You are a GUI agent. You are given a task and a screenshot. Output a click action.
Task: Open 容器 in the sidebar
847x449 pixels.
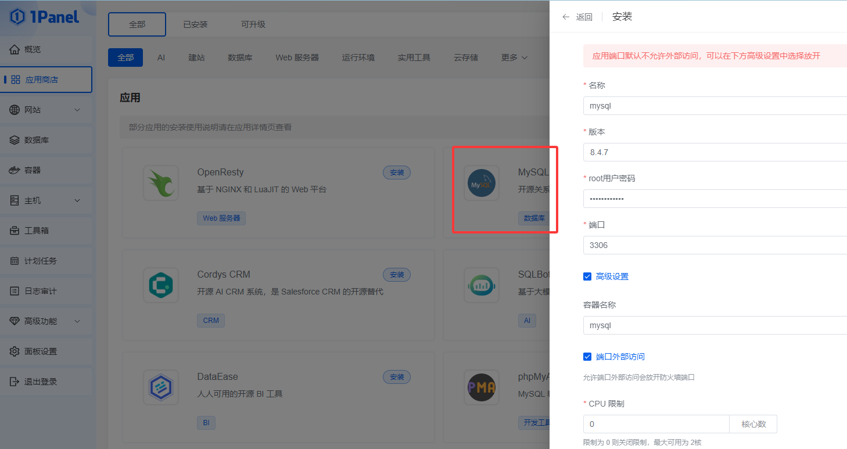click(x=33, y=170)
